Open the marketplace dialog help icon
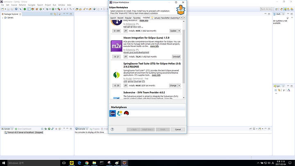Screen dimensions: 295x166 click(x=112, y=129)
